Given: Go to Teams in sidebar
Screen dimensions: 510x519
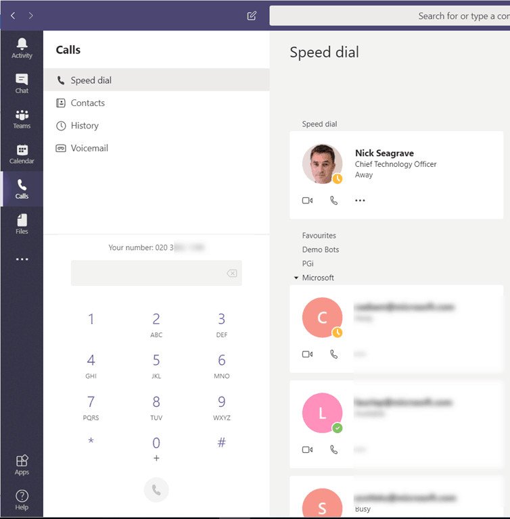Looking at the screenshot, I should coord(22,119).
